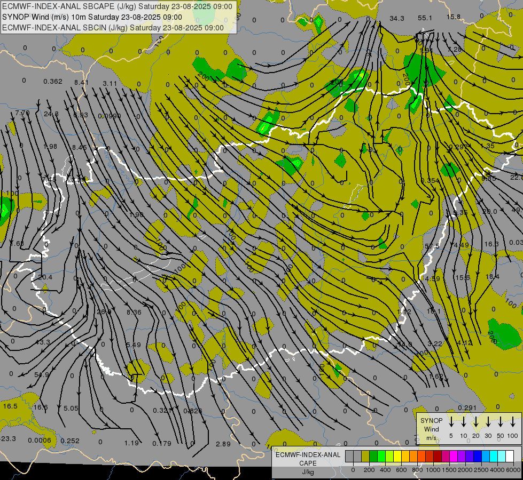Image resolution: width=523 pixels, height=480 pixels.
Task: Click the 0.362 value on the map
Action: tap(53, 81)
